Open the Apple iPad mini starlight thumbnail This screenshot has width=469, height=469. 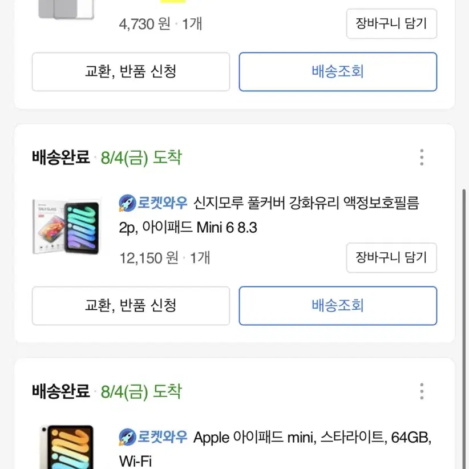(67, 447)
